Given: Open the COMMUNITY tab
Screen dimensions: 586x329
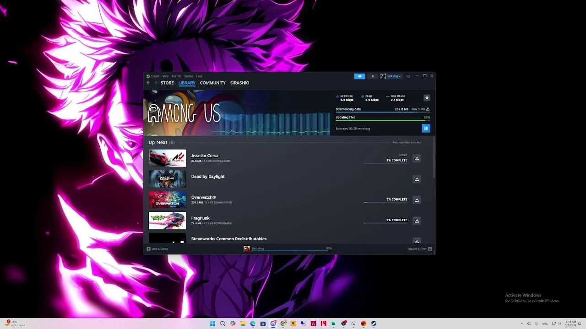Looking at the screenshot, I should (x=213, y=83).
